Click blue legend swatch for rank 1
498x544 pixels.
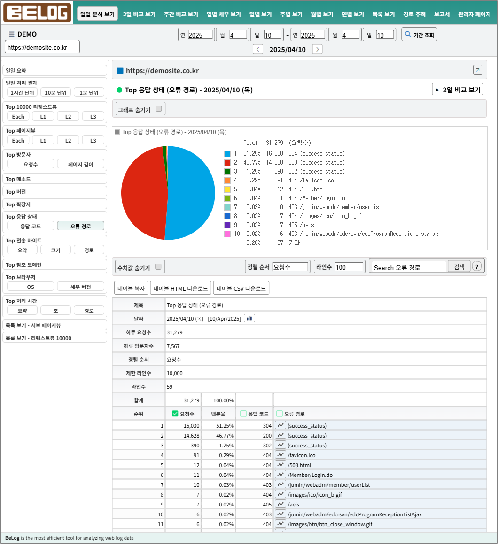point(227,153)
